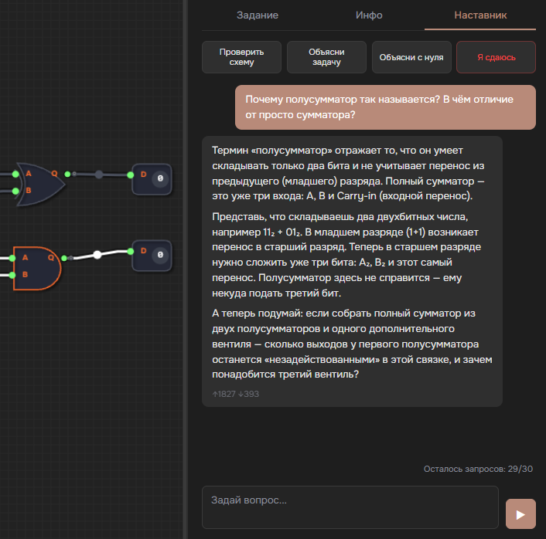Send the question with the arrow button
This screenshot has height=539, width=546.
[x=520, y=514]
